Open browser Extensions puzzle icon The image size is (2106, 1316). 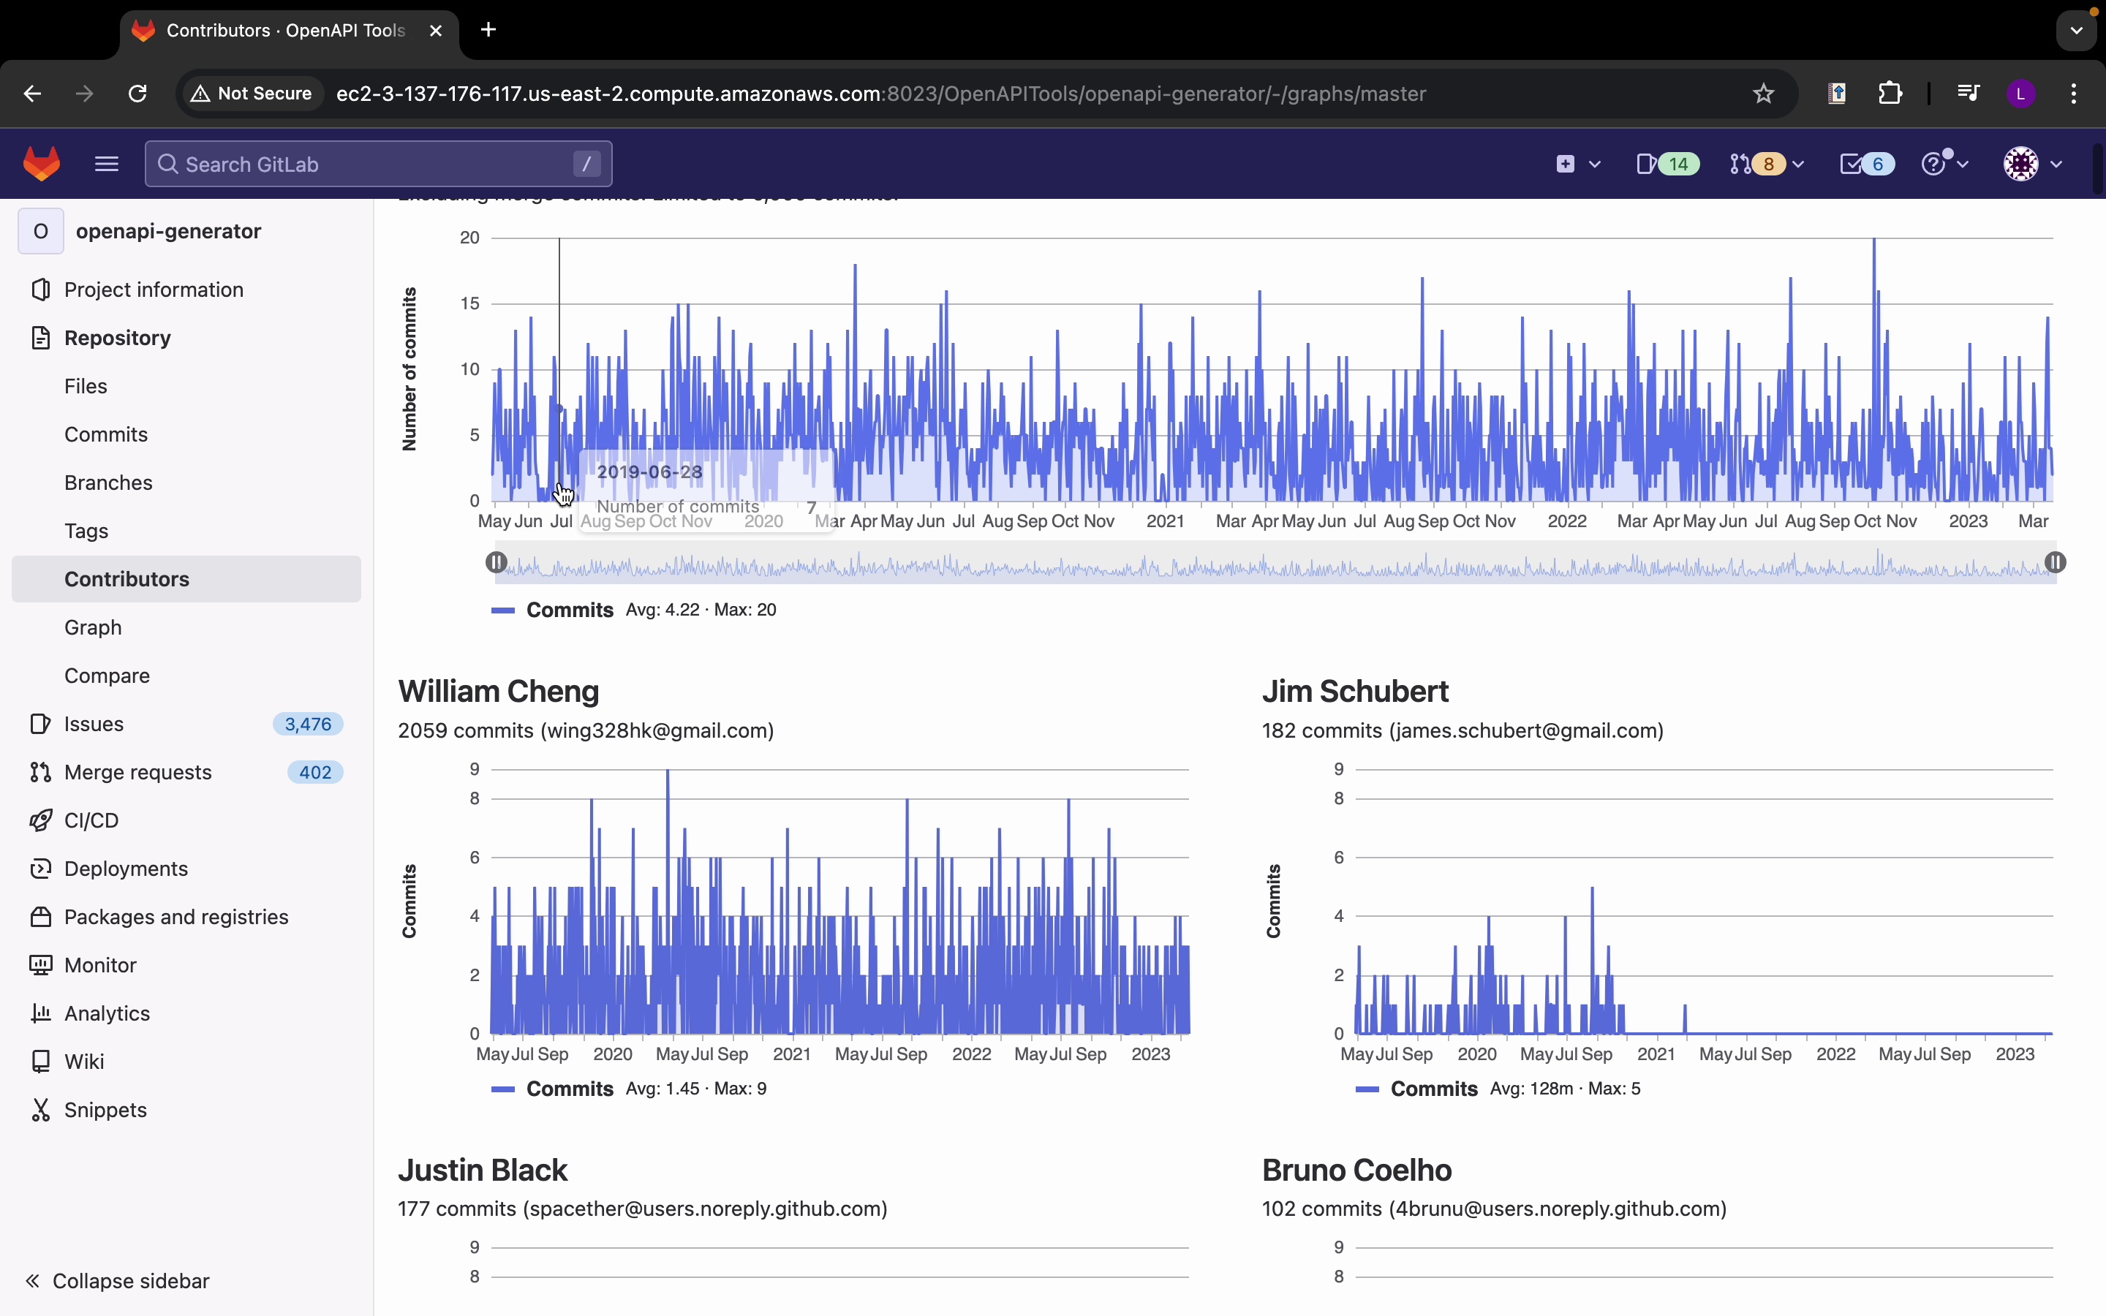[1890, 93]
